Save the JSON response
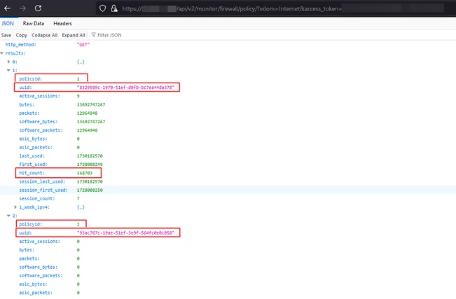The width and height of the screenshot is (456, 299). [6, 35]
